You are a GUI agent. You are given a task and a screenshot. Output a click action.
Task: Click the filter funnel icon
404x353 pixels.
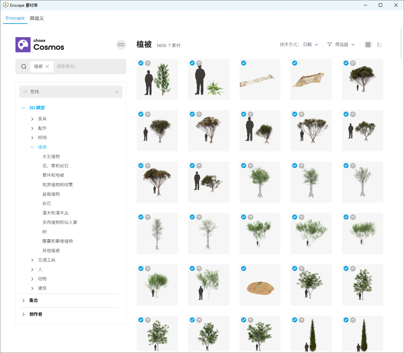point(329,44)
